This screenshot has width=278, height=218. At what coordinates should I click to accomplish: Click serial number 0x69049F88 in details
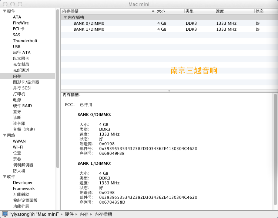tap(112, 153)
